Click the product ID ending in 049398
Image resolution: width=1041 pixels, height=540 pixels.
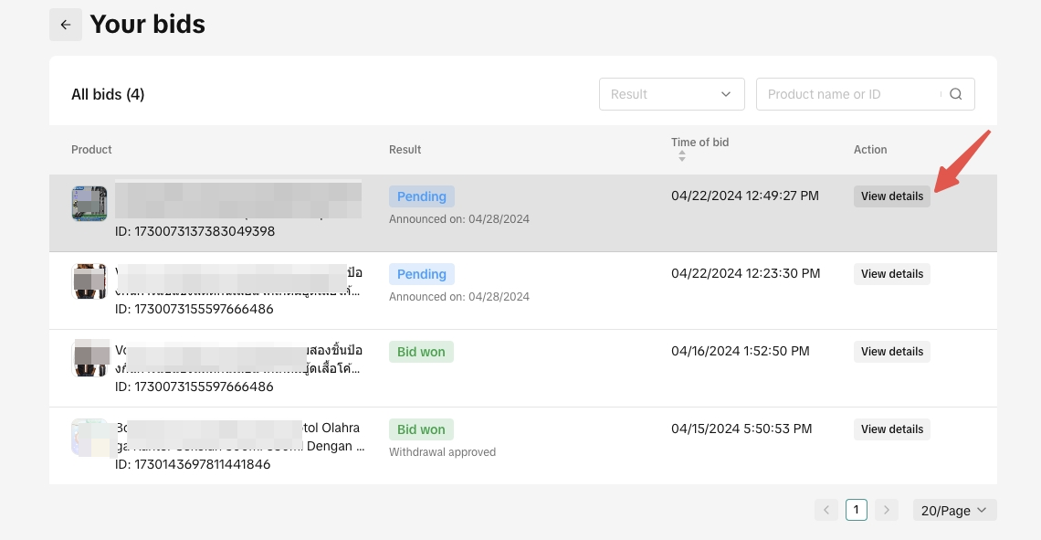(x=195, y=231)
